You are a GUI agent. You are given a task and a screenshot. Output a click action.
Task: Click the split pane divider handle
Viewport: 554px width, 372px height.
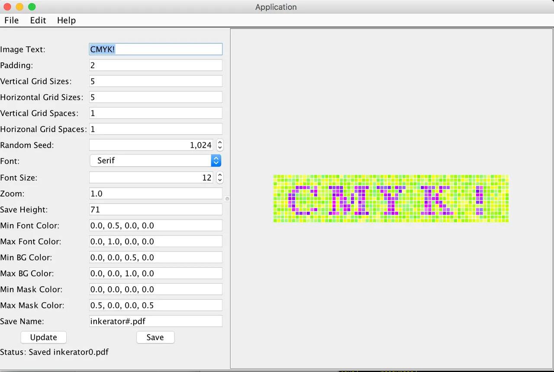click(x=227, y=199)
